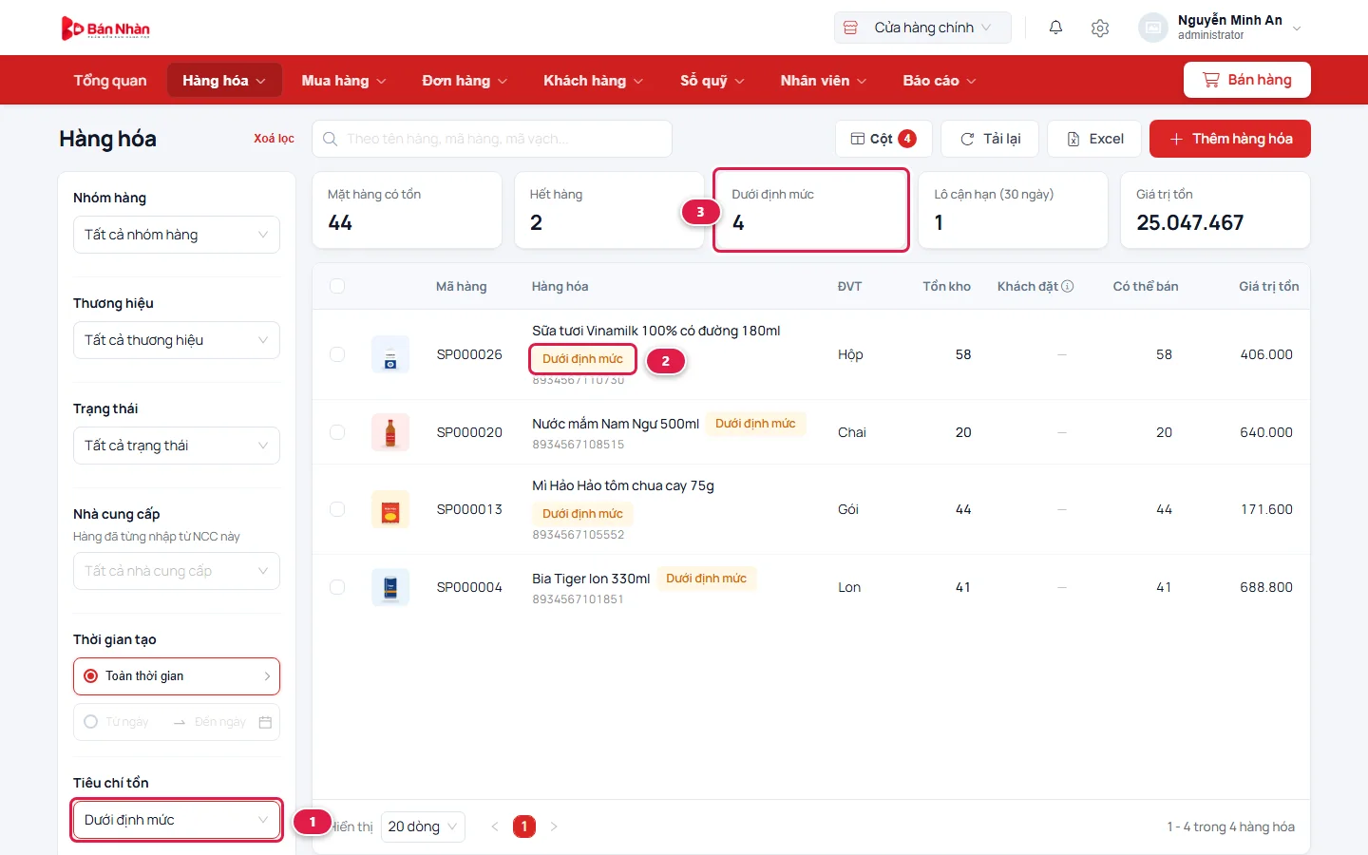Open the Cửa hàng chính store selector

[x=922, y=28]
